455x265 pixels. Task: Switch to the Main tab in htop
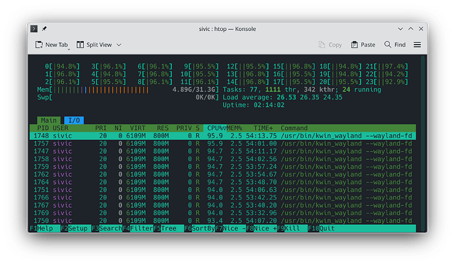48,120
